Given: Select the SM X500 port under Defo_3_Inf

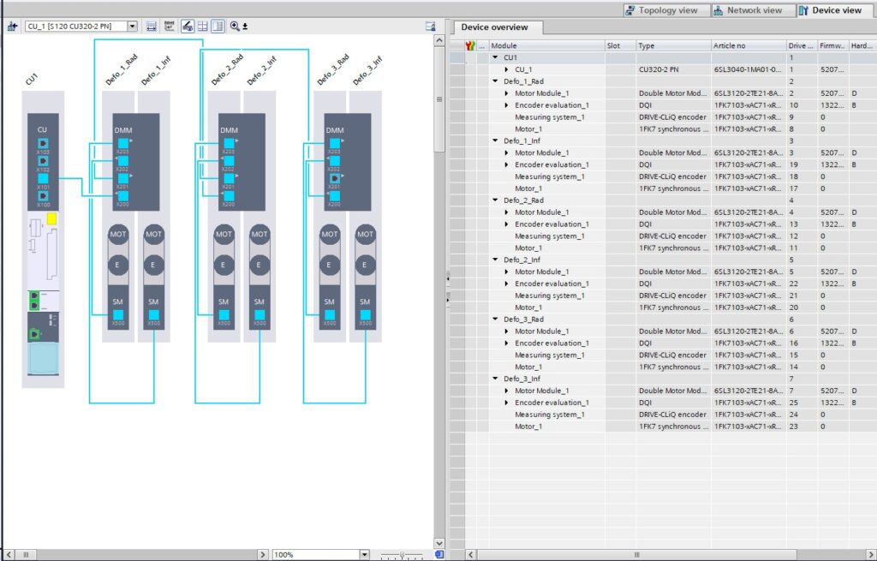Looking at the screenshot, I should point(365,315).
